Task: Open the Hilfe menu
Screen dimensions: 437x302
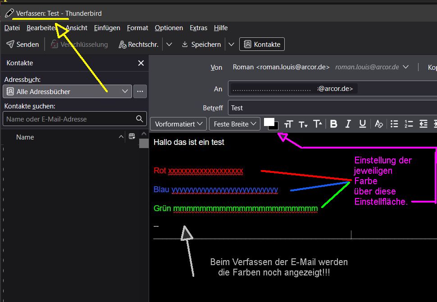Action: coord(221,28)
